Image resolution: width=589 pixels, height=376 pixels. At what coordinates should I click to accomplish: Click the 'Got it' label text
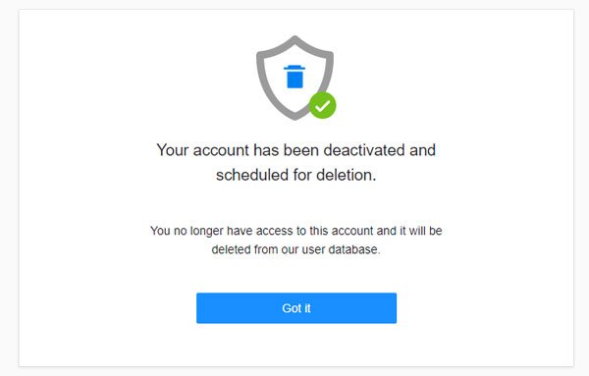(x=296, y=308)
